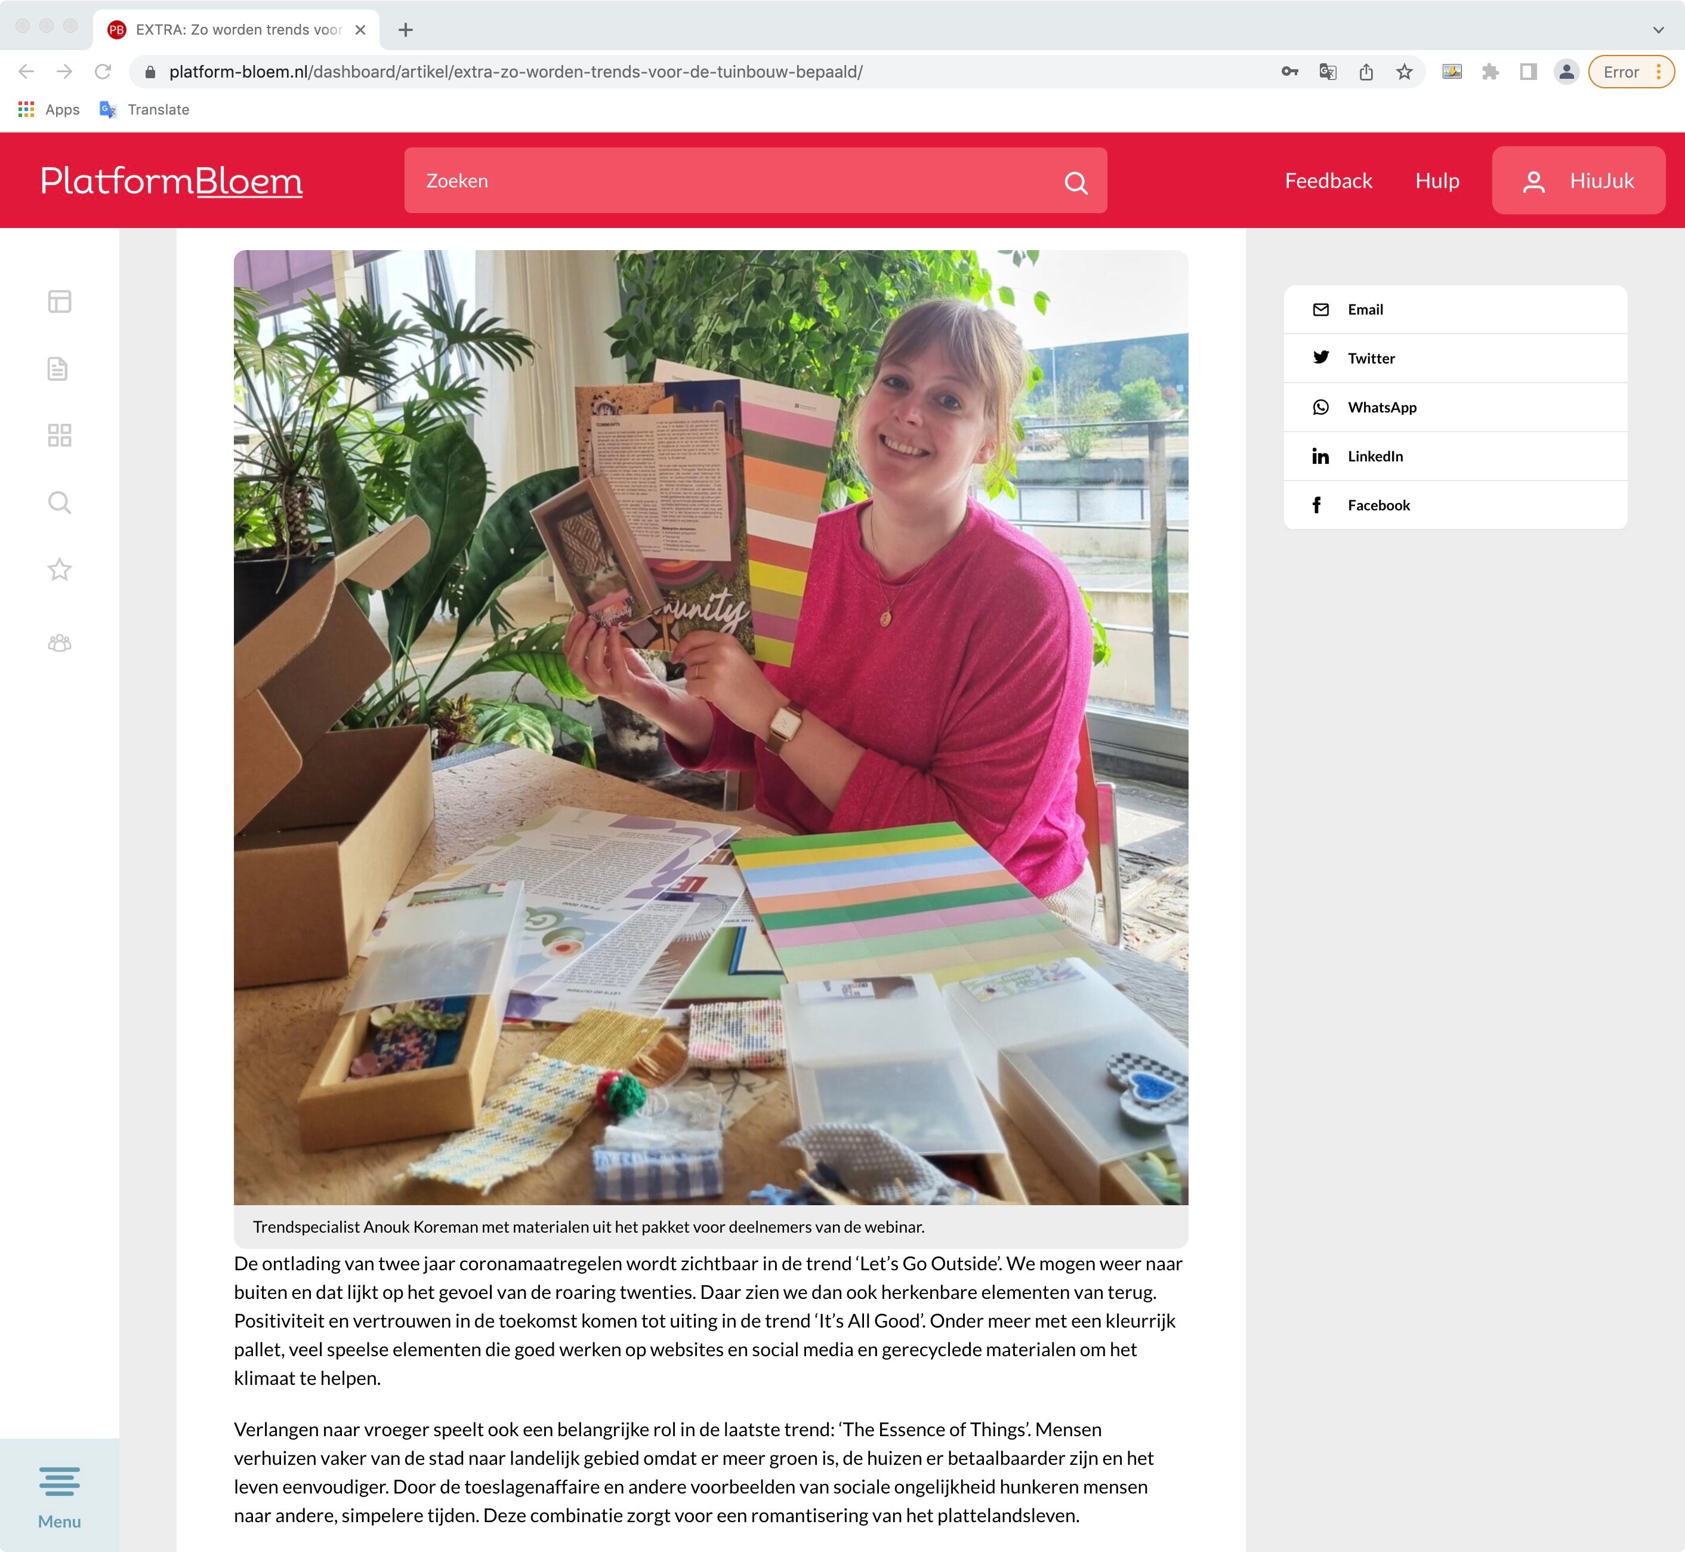The image size is (1685, 1552).
Task: Click the Google Translate icon in address bar
Action: point(1328,72)
